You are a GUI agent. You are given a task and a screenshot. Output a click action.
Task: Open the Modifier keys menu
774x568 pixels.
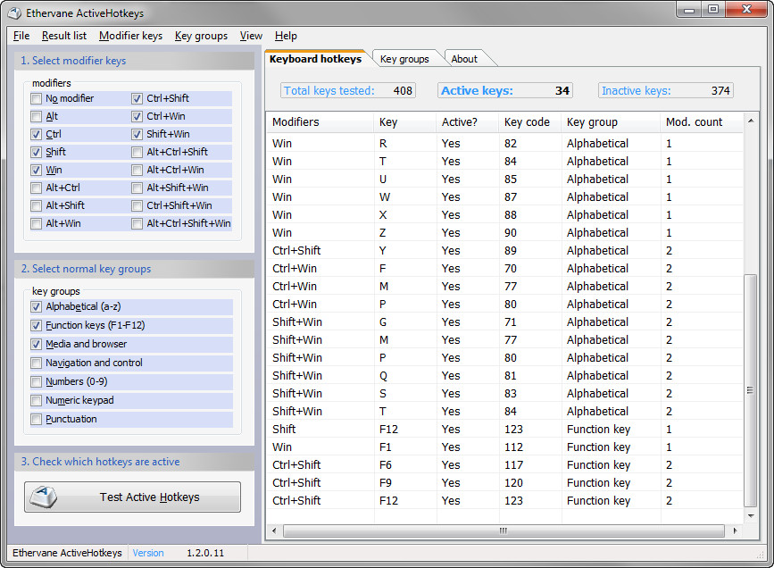130,36
